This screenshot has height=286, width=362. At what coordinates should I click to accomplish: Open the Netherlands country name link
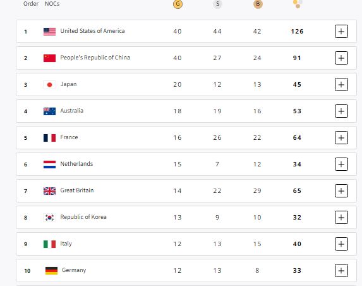(x=76, y=164)
